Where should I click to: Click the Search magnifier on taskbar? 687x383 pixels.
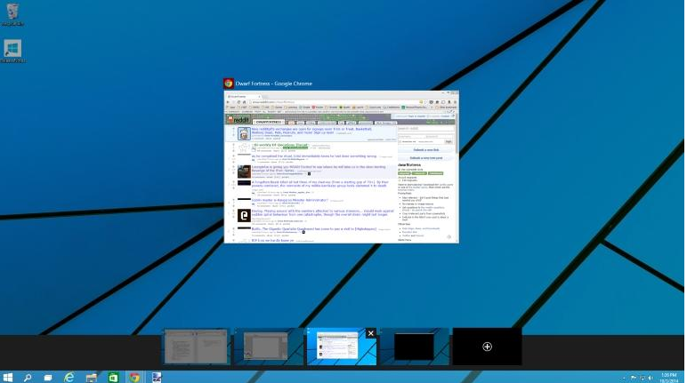point(28,378)
